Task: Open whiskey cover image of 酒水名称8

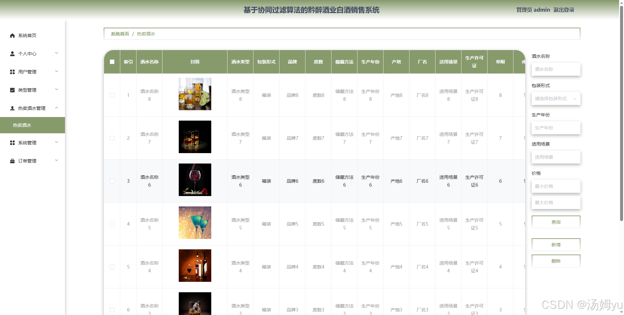Action: (x=195, y=94)
